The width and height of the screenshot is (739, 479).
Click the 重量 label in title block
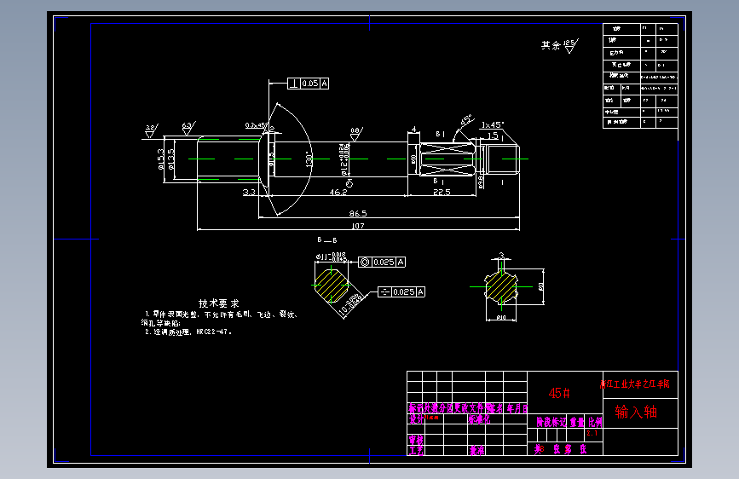point(577,422)
